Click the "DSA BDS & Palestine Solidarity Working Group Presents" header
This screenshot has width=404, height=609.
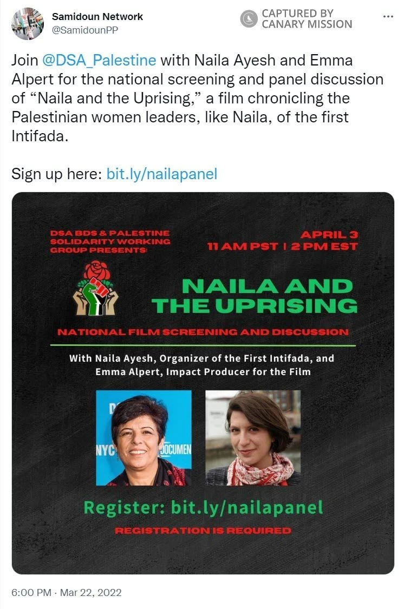point(110,242)
